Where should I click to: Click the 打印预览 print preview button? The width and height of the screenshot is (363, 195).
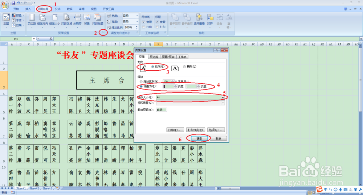click(x=196, y=130)
